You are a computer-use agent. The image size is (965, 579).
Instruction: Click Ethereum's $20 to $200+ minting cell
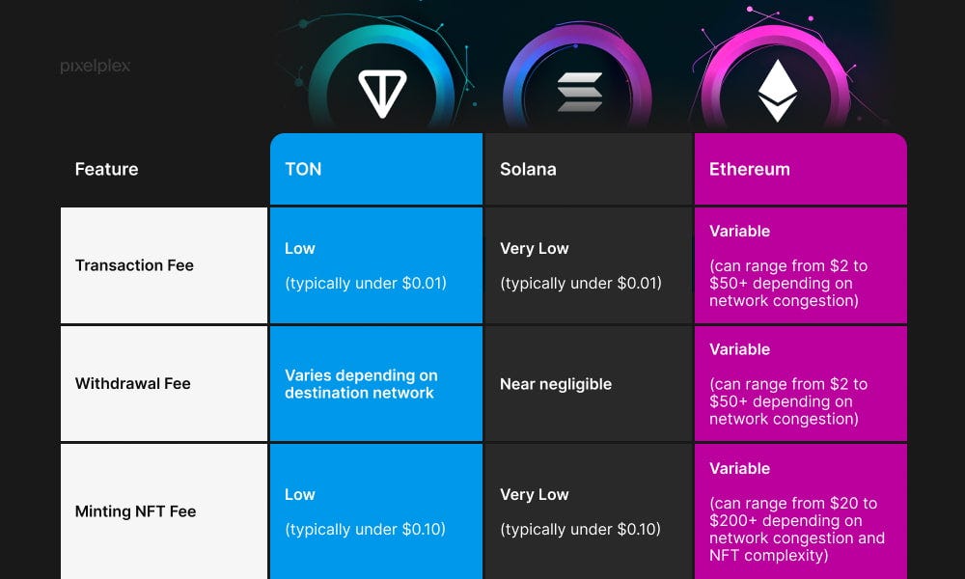coord(801,511)
